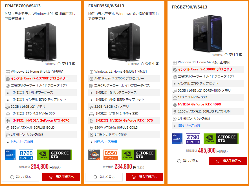The width and height of the screenshot is (249, 186).
Task: Open the MFシリーズ詳細 link under FRMFB550
Action: [105, 142]
